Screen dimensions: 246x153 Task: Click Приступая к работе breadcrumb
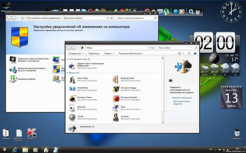[x=73, y=18]
